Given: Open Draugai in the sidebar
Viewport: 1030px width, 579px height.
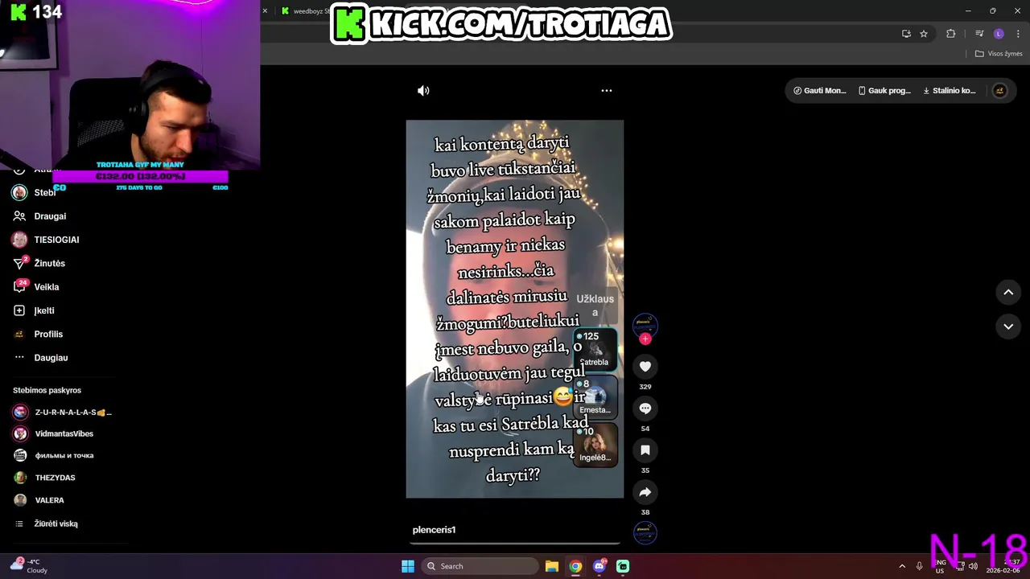Looking at the screenshot, I should (50, 216).
